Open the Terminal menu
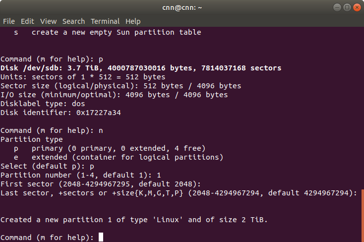This screenshot has height=242, width=364. tap(105, 21)
